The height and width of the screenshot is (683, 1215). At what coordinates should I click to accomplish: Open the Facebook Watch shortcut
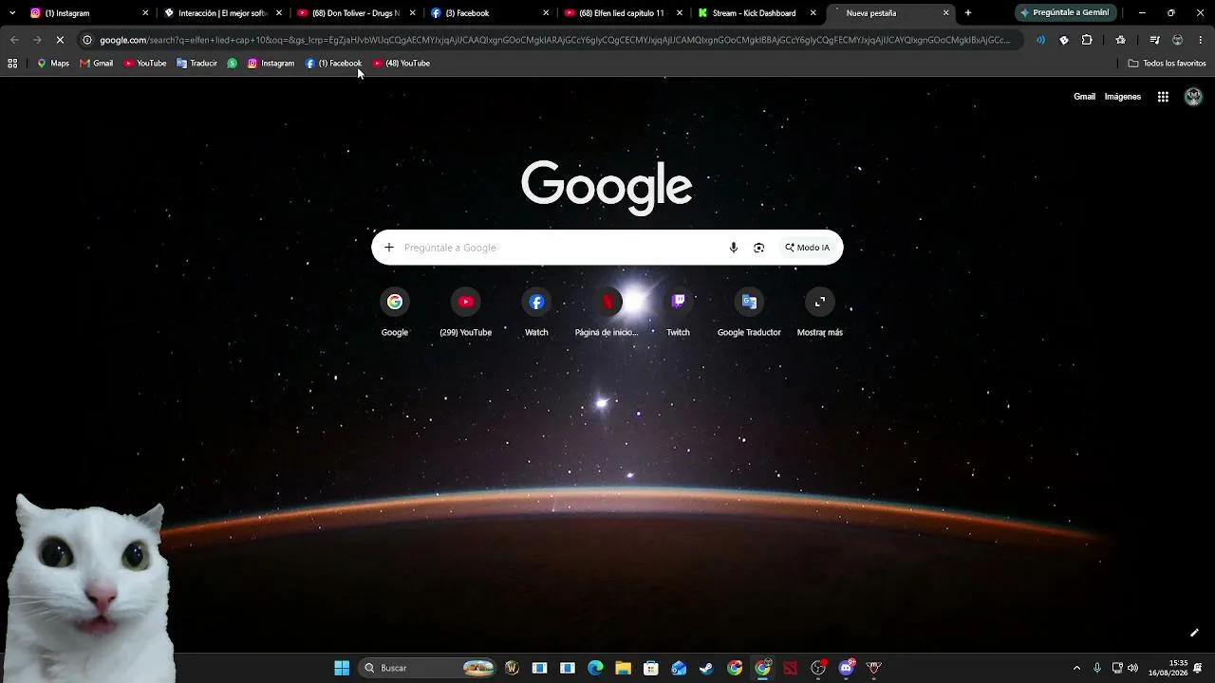pos(536,313)
